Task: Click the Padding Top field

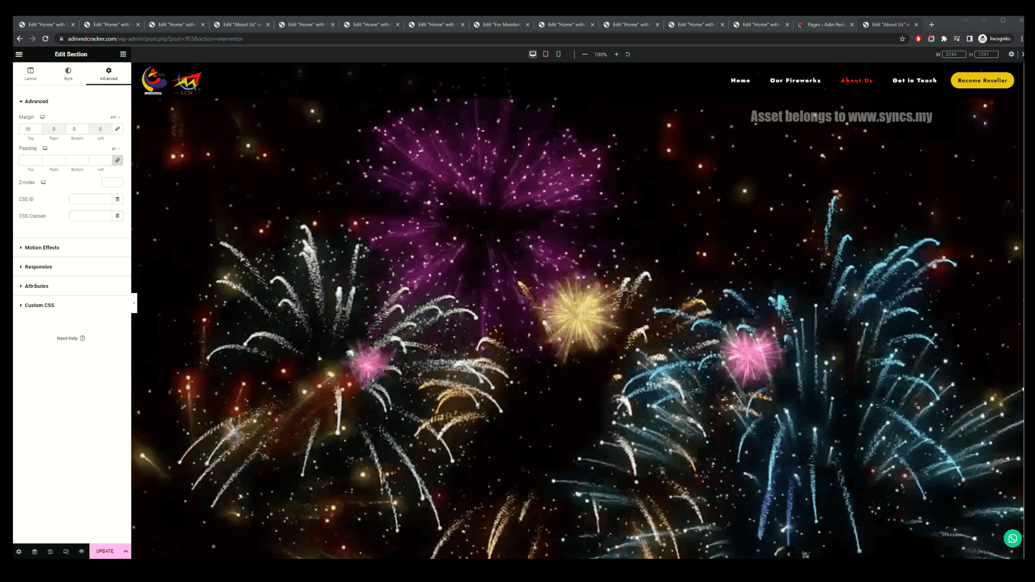Action: (x=30, y=160)
